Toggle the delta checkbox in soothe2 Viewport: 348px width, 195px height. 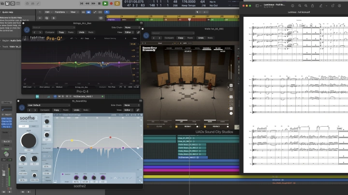(x=43, y=177)
